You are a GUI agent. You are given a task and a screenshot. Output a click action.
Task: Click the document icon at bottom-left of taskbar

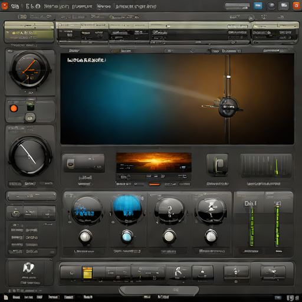coord(5,297)
